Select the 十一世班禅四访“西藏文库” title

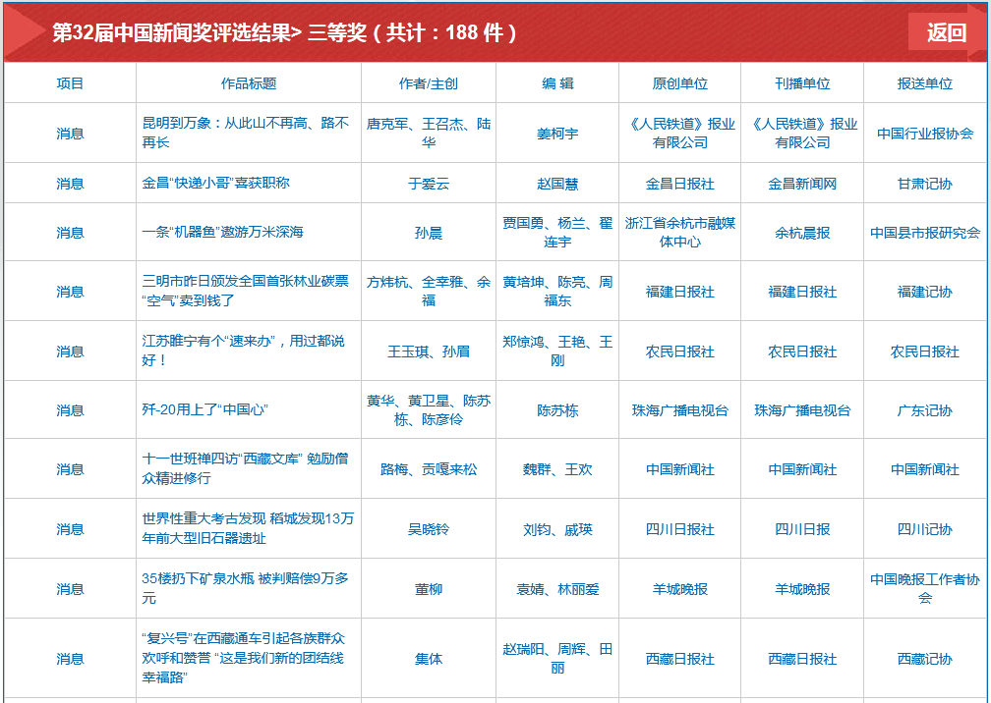(x=246, y=468)
